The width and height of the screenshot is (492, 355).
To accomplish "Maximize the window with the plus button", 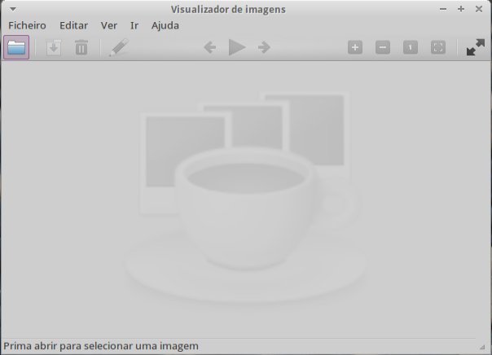I will (x=461, y=9).
